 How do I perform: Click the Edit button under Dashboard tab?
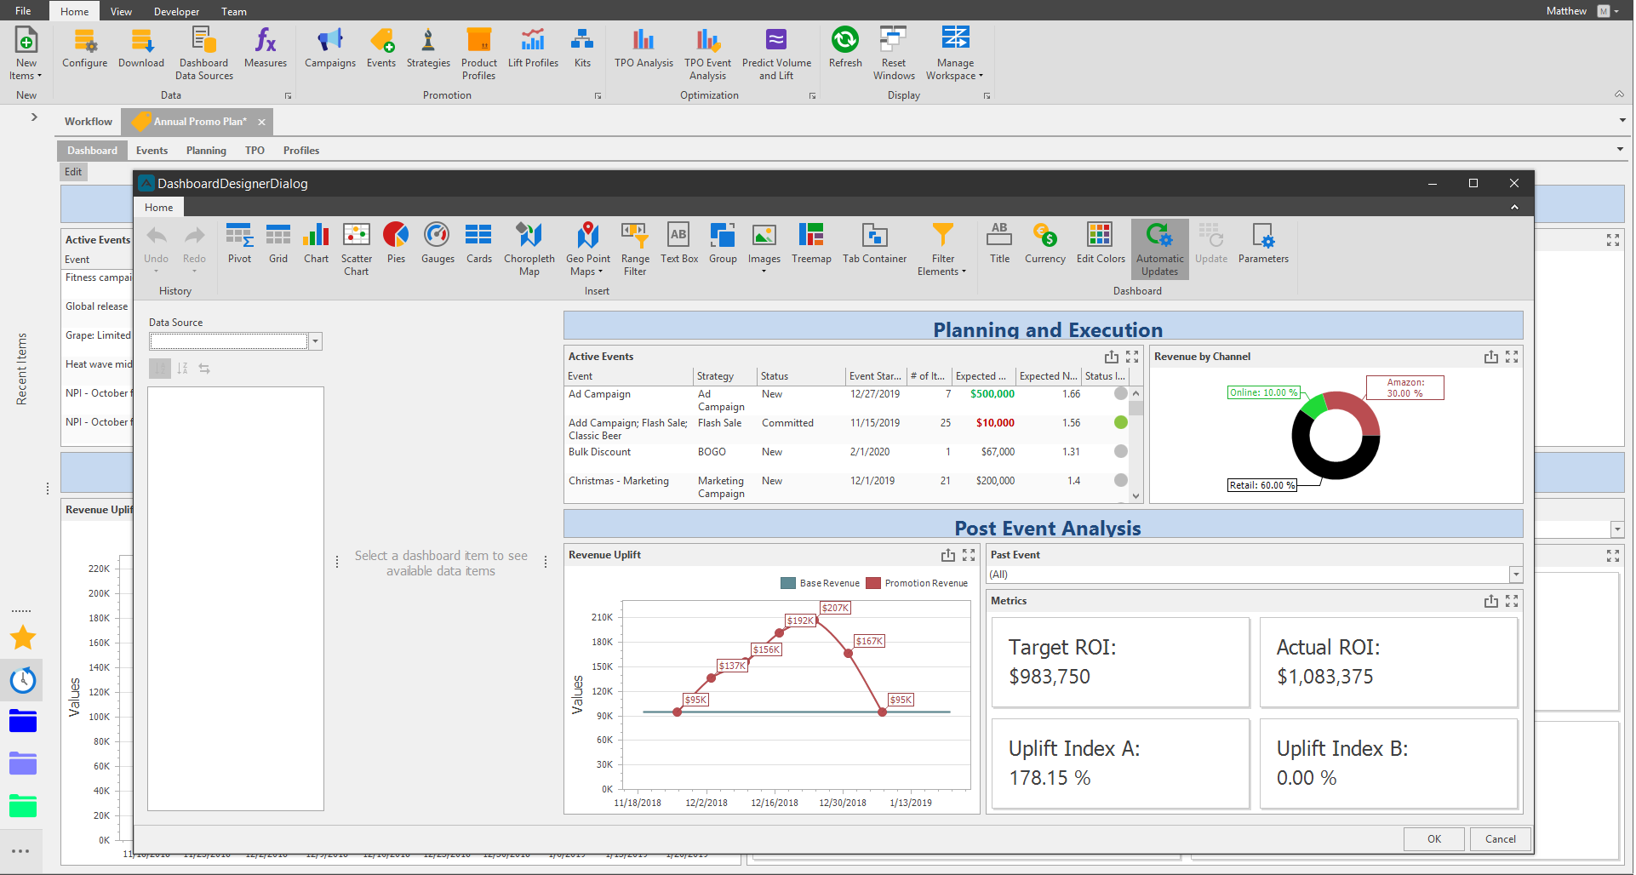coord(73,172)
